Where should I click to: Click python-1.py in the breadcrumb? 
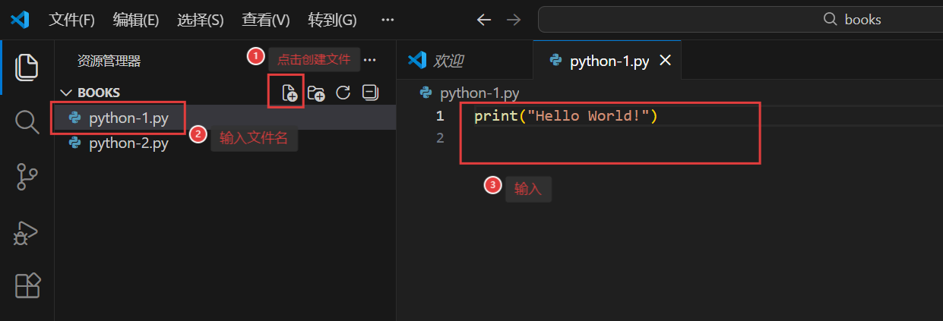(x=479, y=93)
